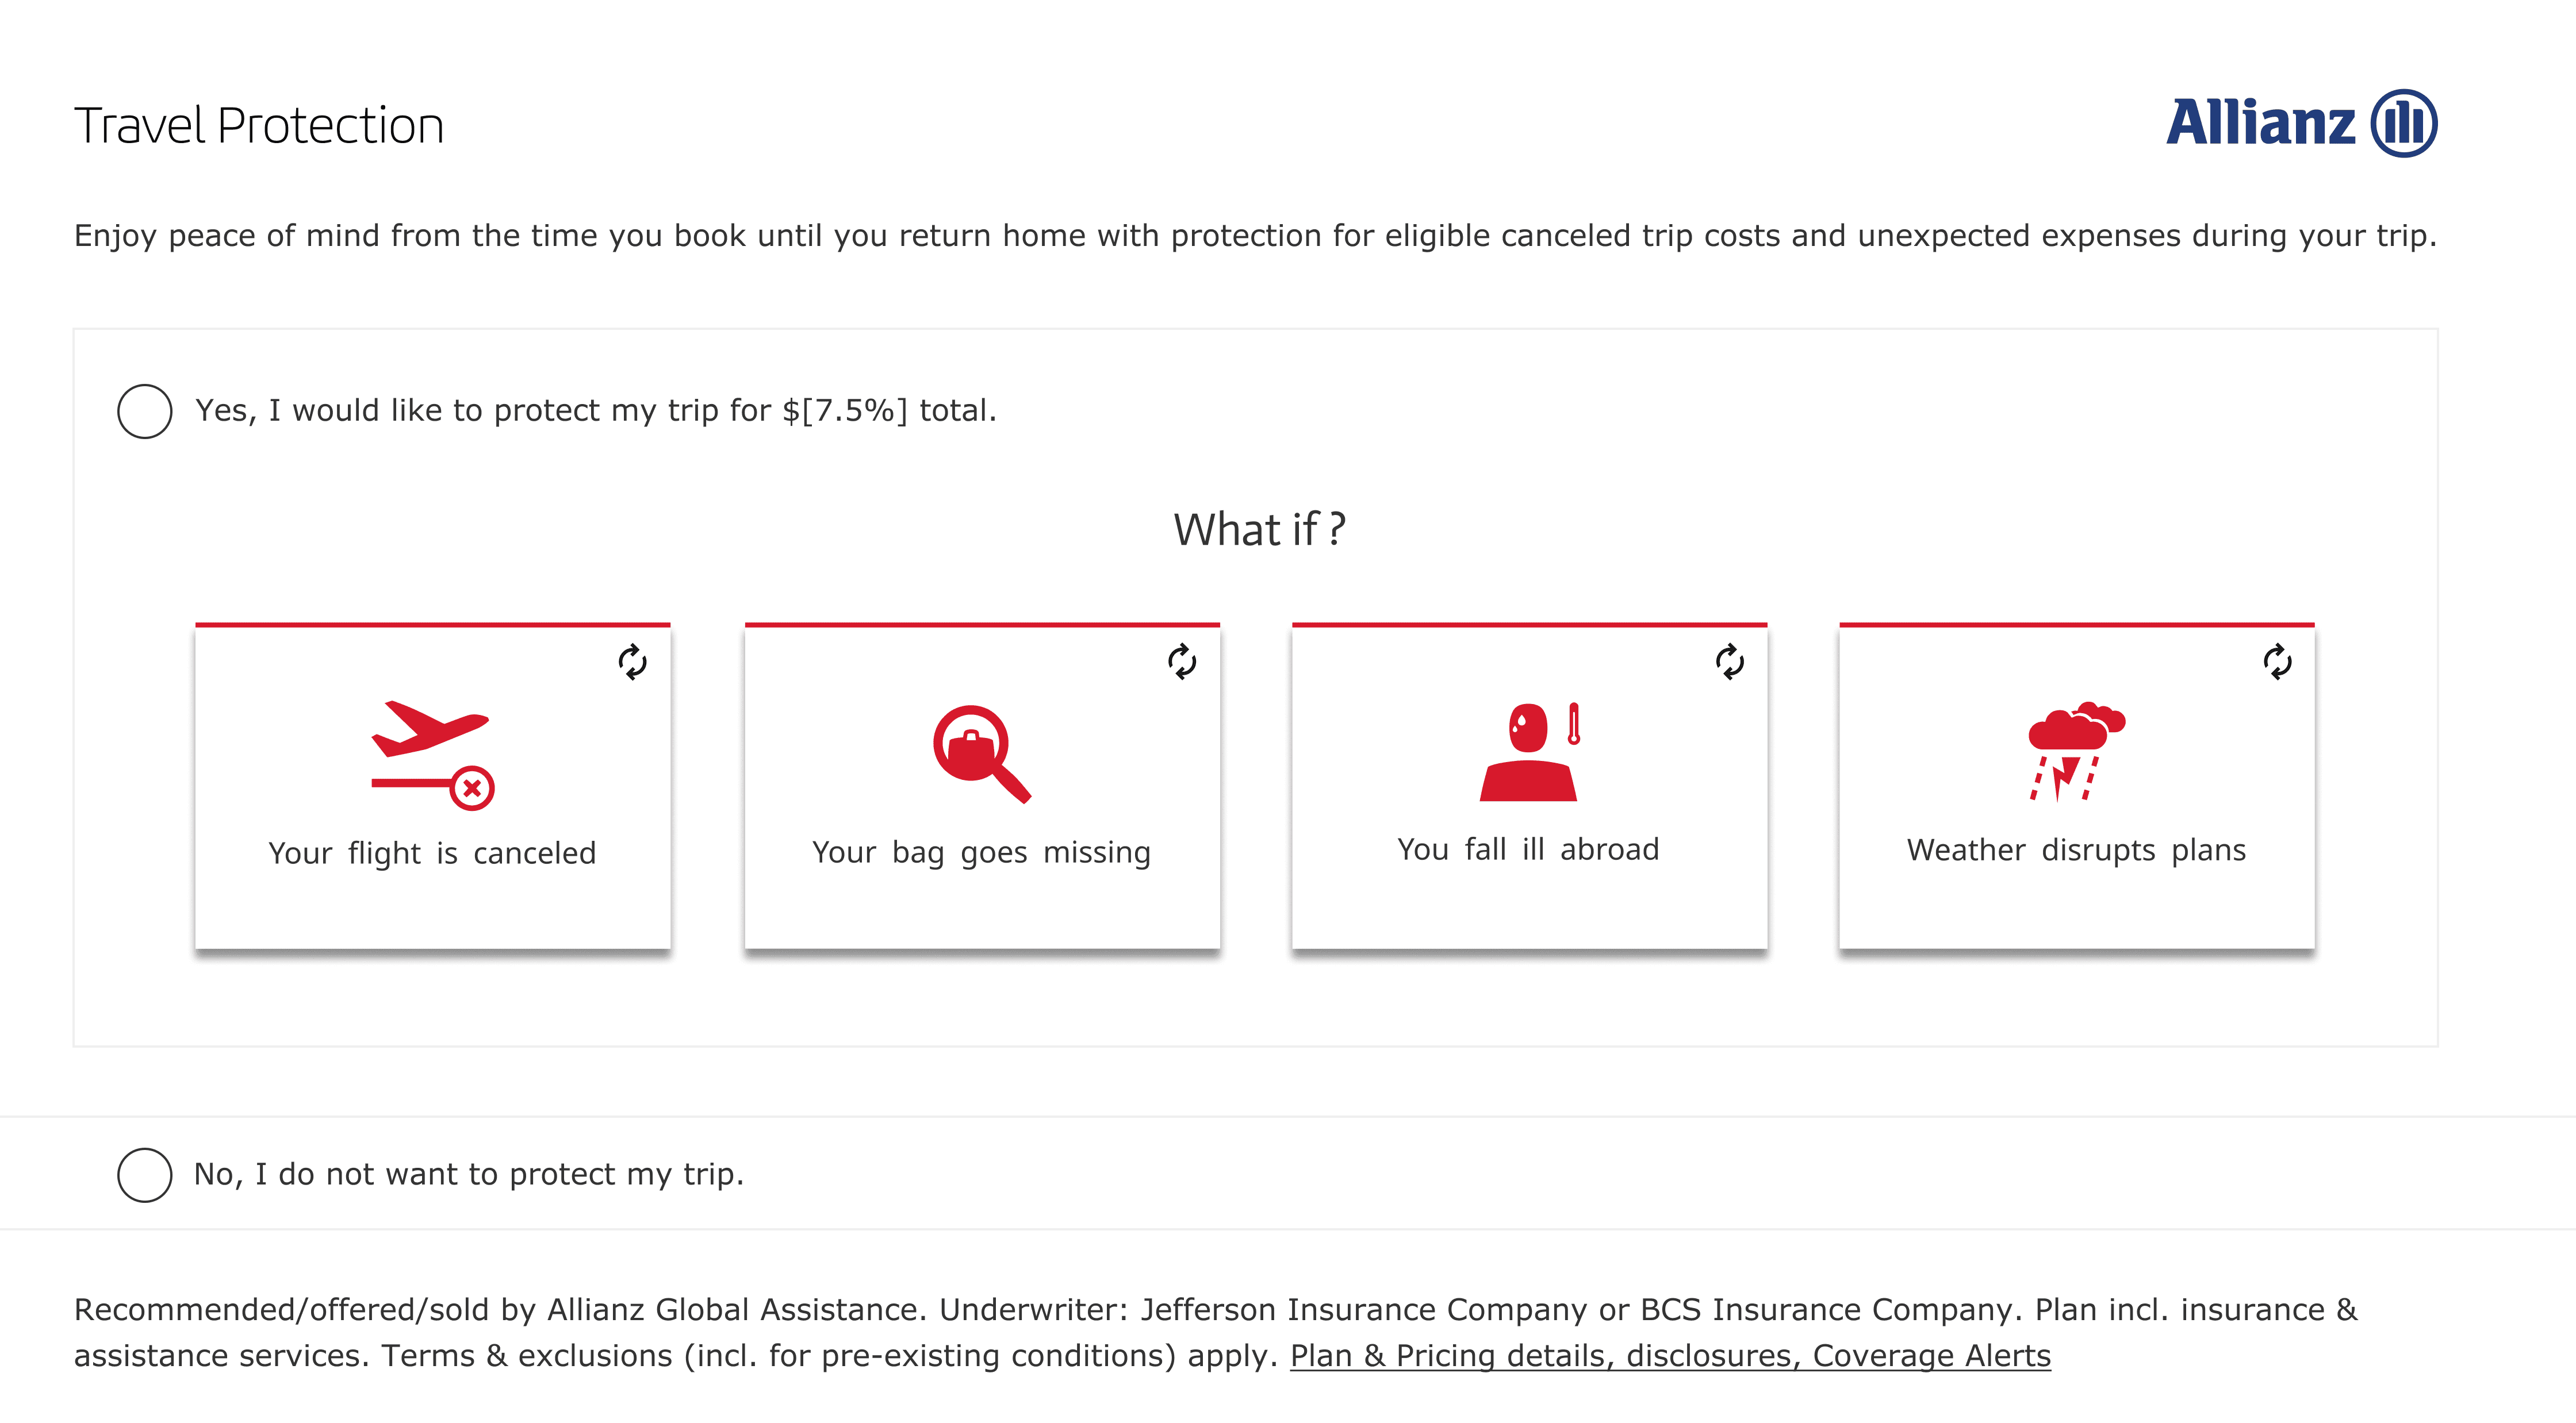The height and width of the screenshot is (1423, 2576).
Task: Click the Travel Protection title
Action: [x=259, y=126]
